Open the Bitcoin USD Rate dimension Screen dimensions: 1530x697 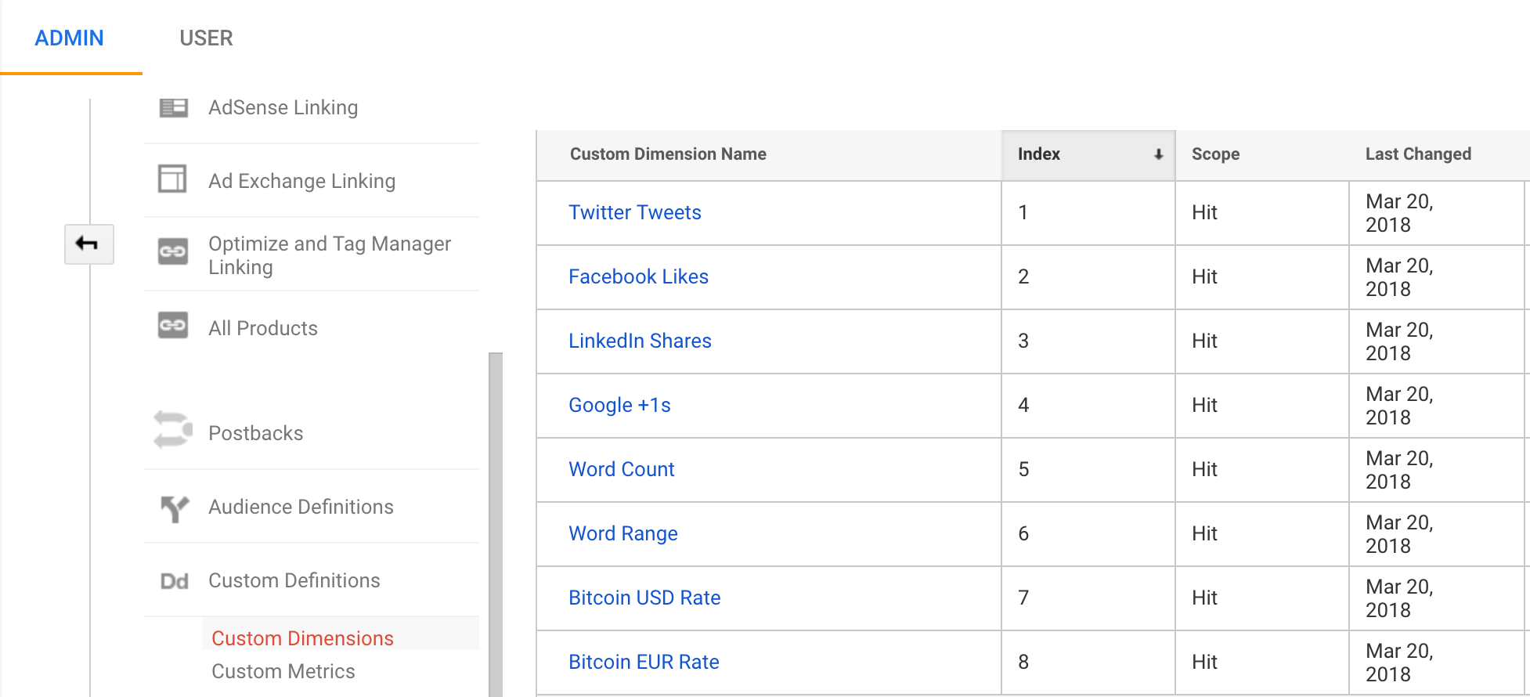click(644, 598)
